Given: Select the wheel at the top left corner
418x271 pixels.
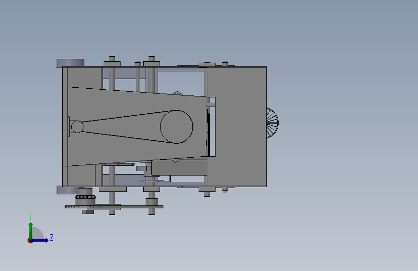Looking at the screenshot, I should point(70,63).
